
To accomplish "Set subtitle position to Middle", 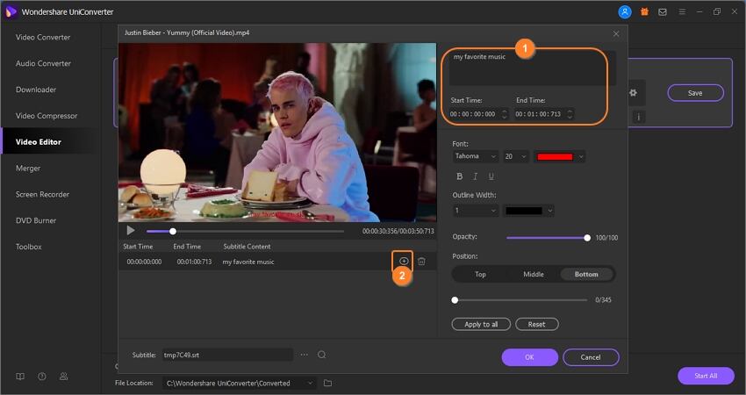I will (x=534, y=275).
